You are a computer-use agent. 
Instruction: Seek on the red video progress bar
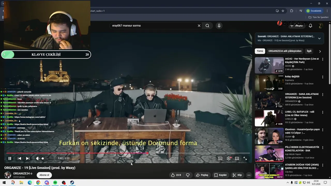point(128,153)
